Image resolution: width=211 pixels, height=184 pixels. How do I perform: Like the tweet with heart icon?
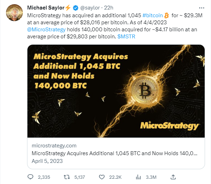pos(102,177)
